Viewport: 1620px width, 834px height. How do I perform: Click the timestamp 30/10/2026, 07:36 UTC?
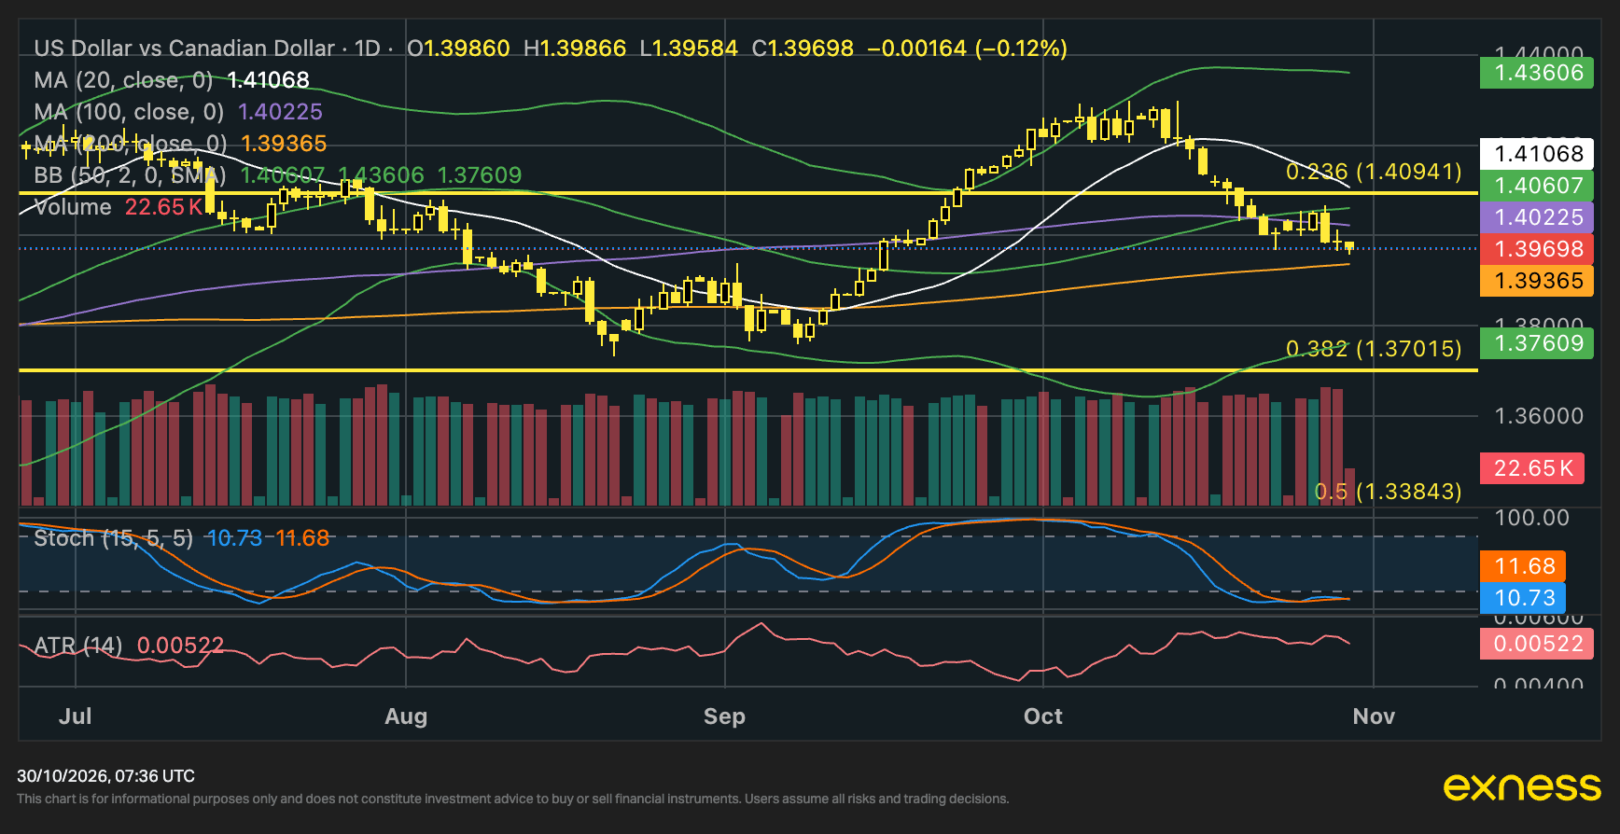pyautogui.click(x=105, y=776)
